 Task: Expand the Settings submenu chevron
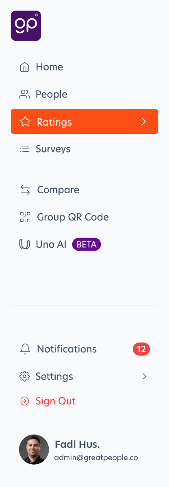(x=144, y=376)
